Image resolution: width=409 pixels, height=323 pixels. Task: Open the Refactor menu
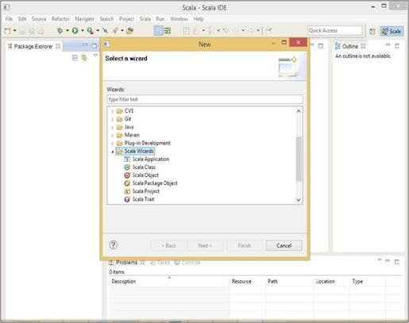click(x=60, y=19)
